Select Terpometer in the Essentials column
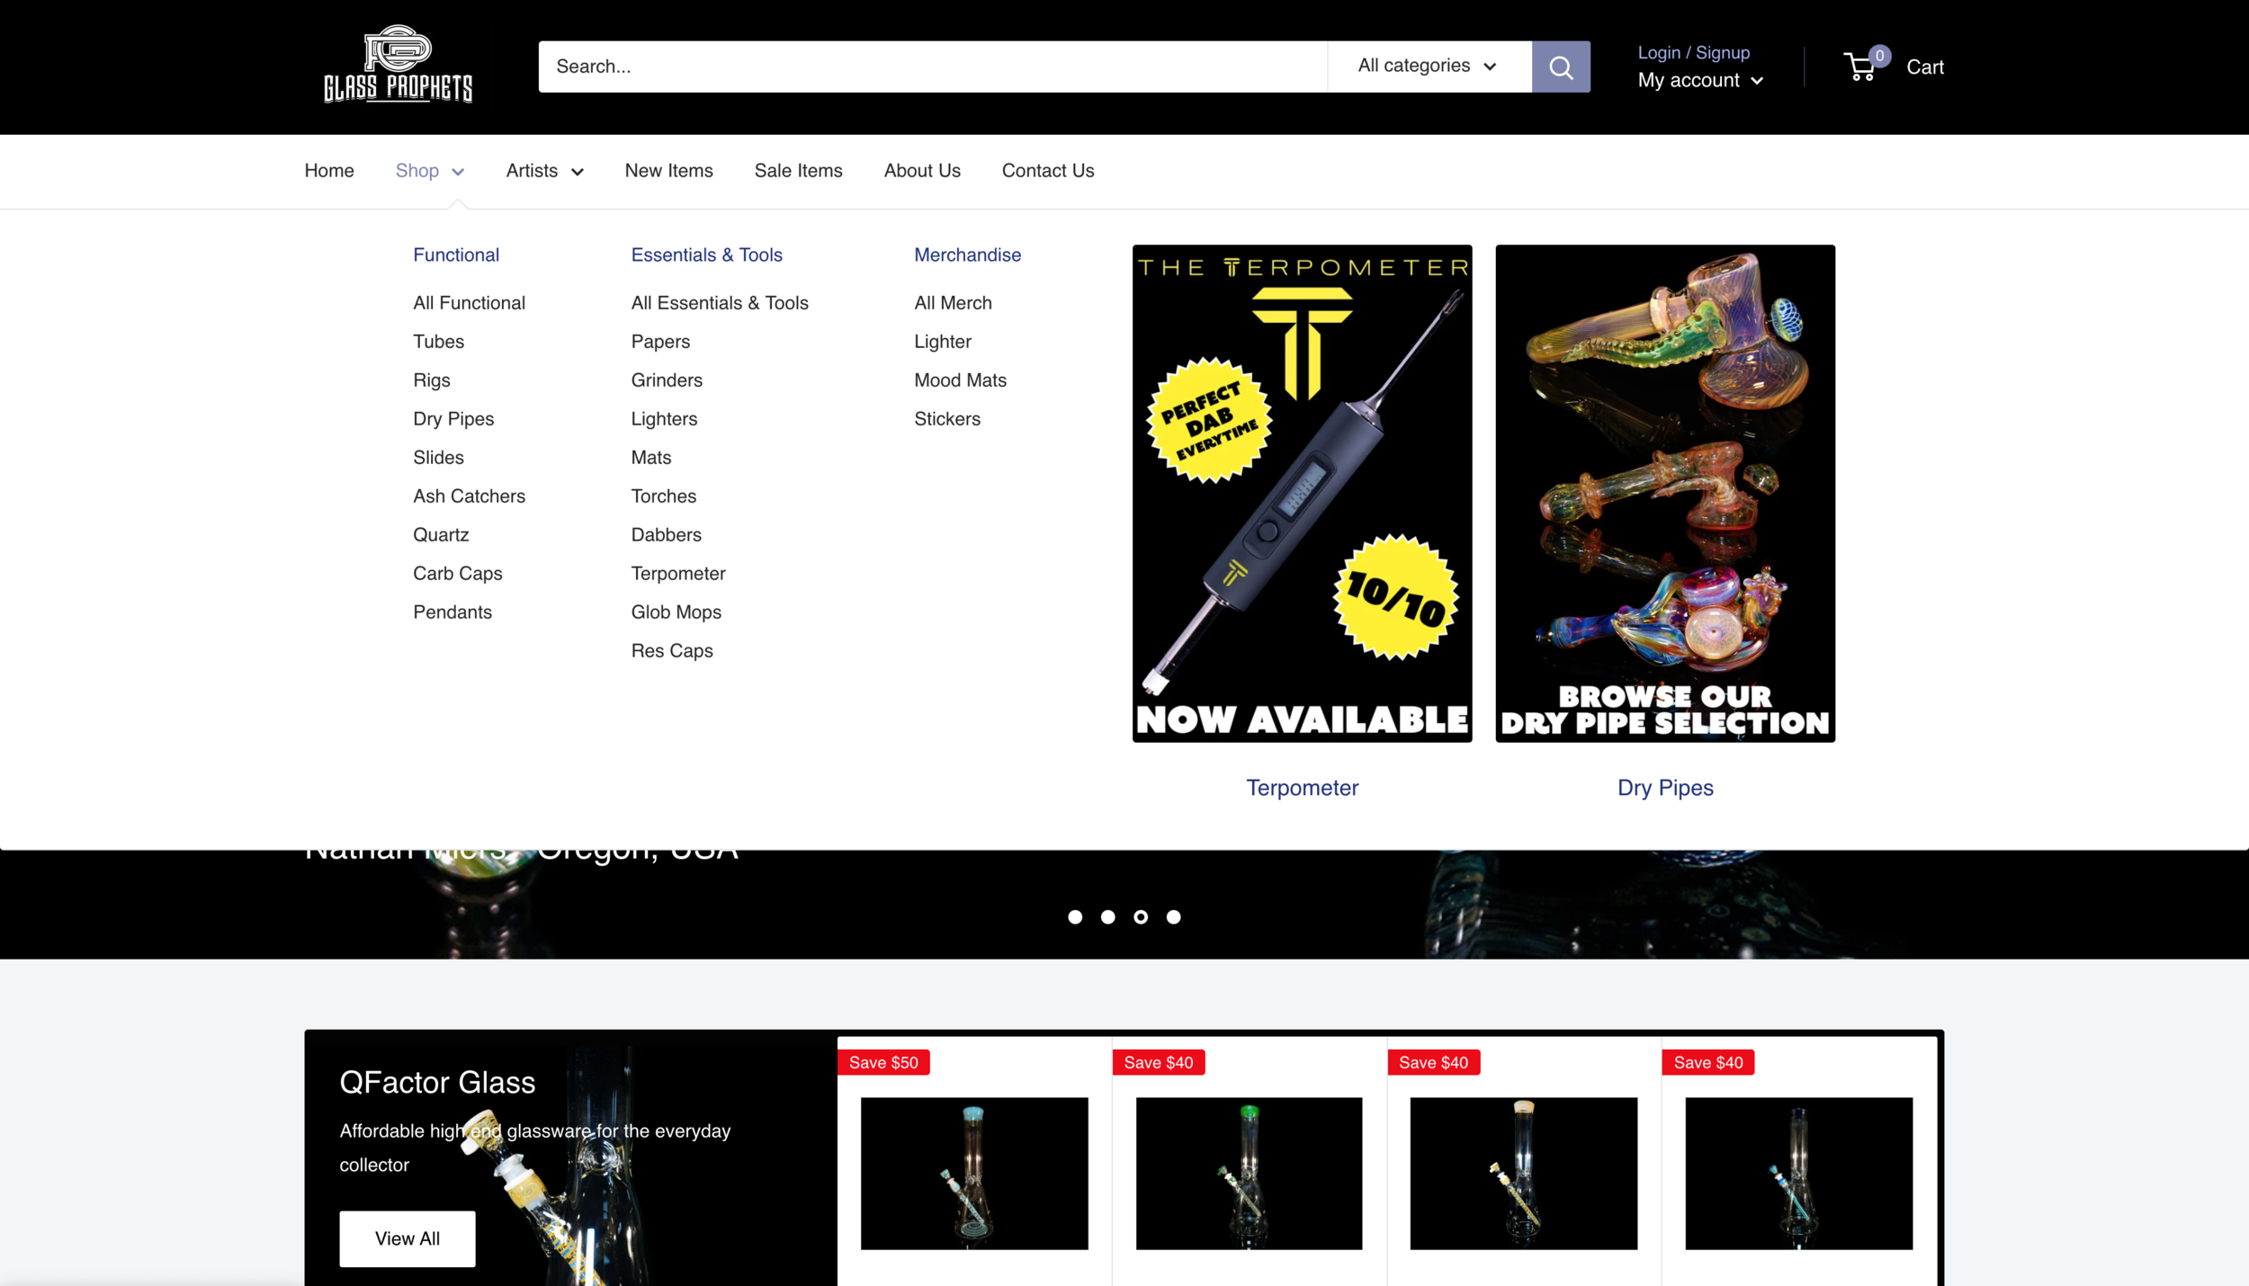The width and height of the screenshot is (2249, 1286). [678, 574]
